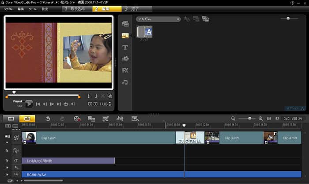This screenshot has width=309, height=184.
Task: Jump to End of project
Action: (x=59, y=104)
